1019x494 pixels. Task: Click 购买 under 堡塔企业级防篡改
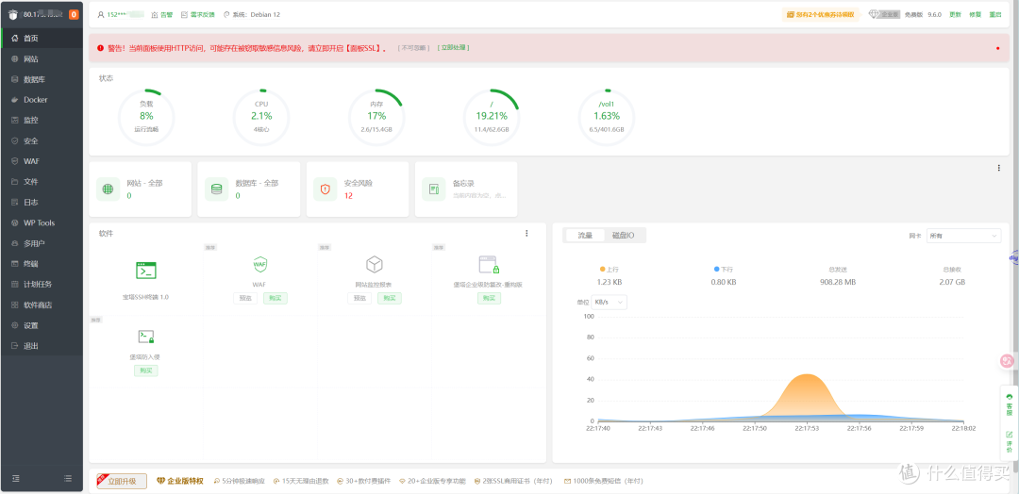[489, 299]
